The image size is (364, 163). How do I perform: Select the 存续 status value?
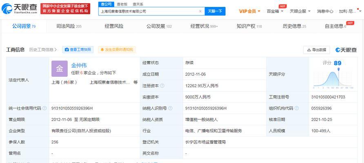tap(189, 63)
